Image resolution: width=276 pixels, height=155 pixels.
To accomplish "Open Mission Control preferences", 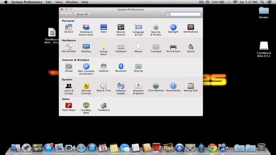I will click(121, 30).
